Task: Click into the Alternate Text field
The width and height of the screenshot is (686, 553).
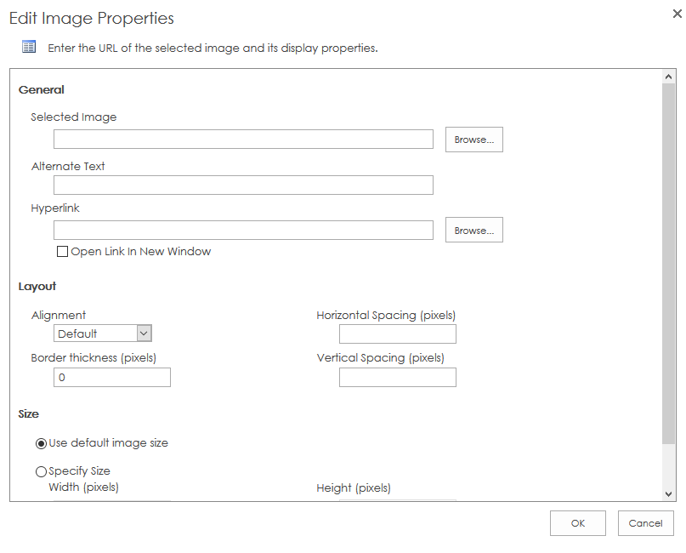Action: [x=244, y=185]
